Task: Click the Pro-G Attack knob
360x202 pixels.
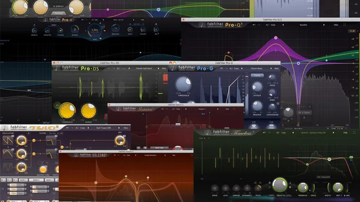Action: [x=257, y=87]
